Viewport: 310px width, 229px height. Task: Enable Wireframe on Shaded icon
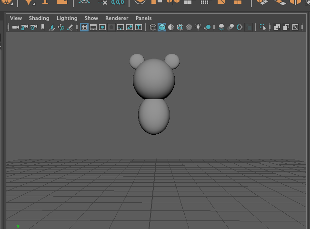pos(180,27)
